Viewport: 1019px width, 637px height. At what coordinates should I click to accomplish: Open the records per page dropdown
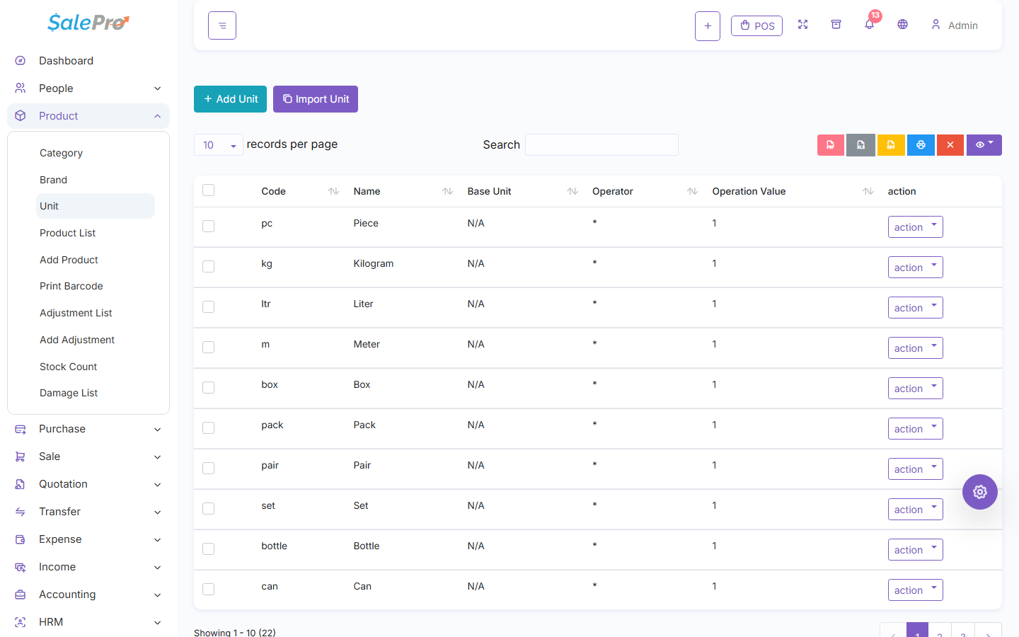(x=219, y=145)
